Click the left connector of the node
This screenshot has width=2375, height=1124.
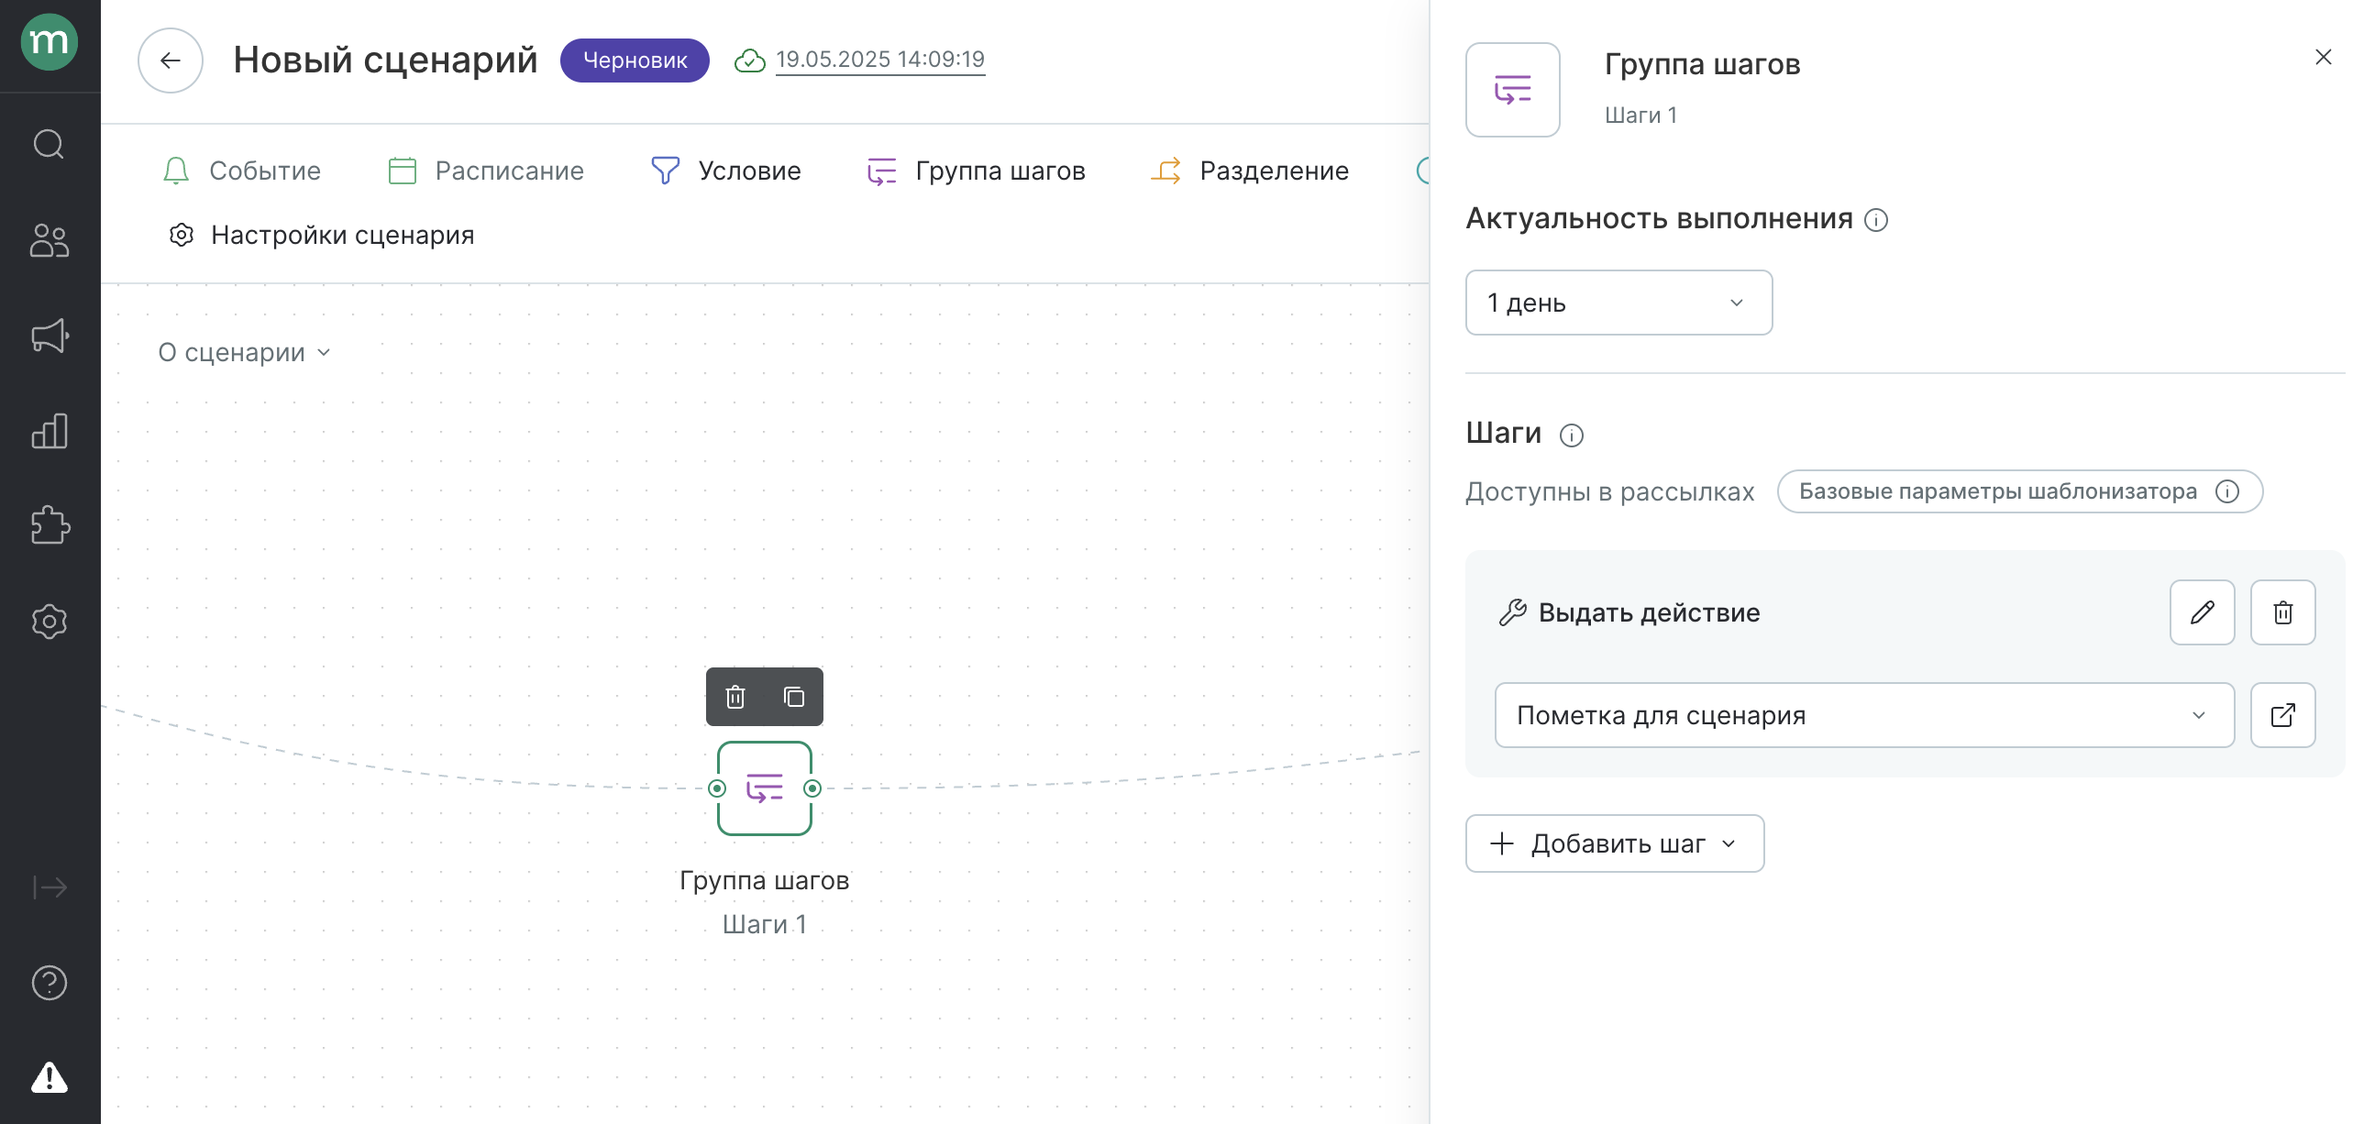pyautogui.click(x=717, y=788)
